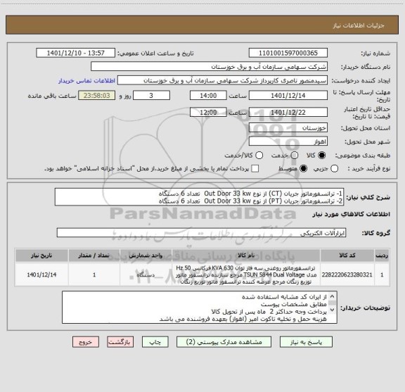Click the validity time 12:00 field

208,112
